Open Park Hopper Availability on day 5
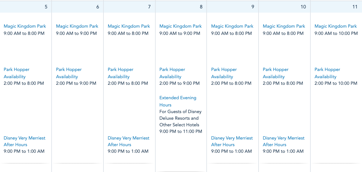The height and width of the screenshot is (172, 362). (x=17, y=73)
